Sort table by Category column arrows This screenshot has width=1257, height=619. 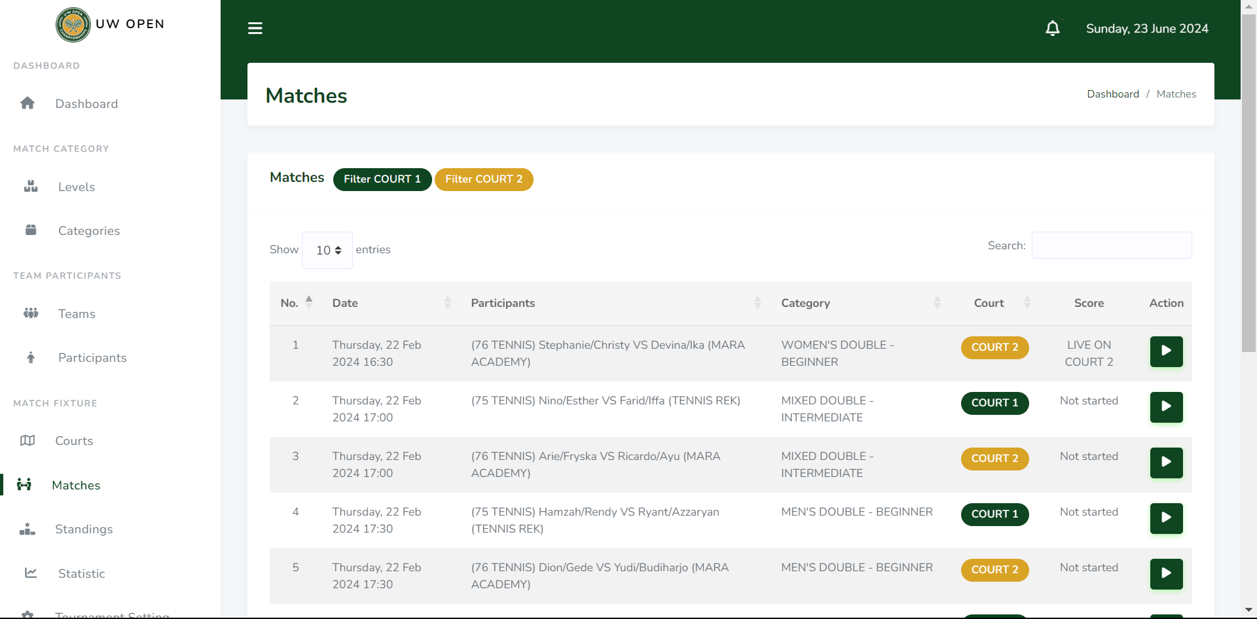tap(937, 302)
